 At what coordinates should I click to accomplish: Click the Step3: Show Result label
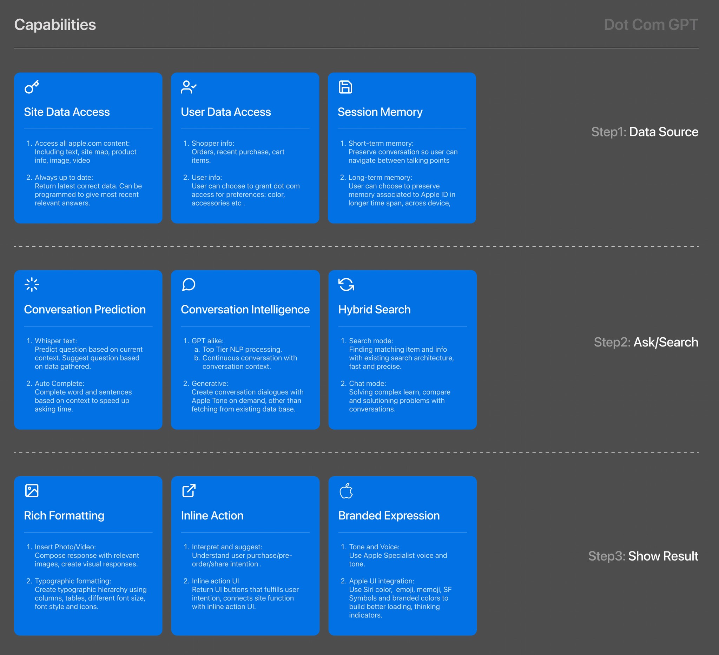click(643, 556)
